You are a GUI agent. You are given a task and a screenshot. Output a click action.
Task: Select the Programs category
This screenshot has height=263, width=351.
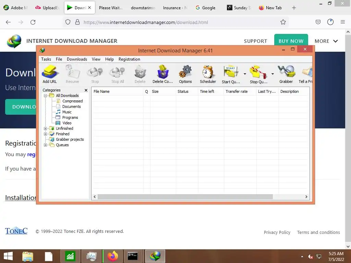pos(67,118)
